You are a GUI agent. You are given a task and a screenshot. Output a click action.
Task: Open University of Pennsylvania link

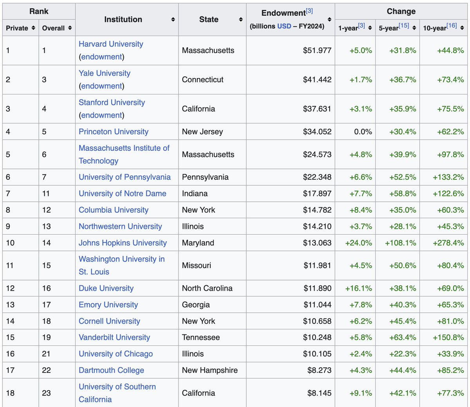(125, 177)
